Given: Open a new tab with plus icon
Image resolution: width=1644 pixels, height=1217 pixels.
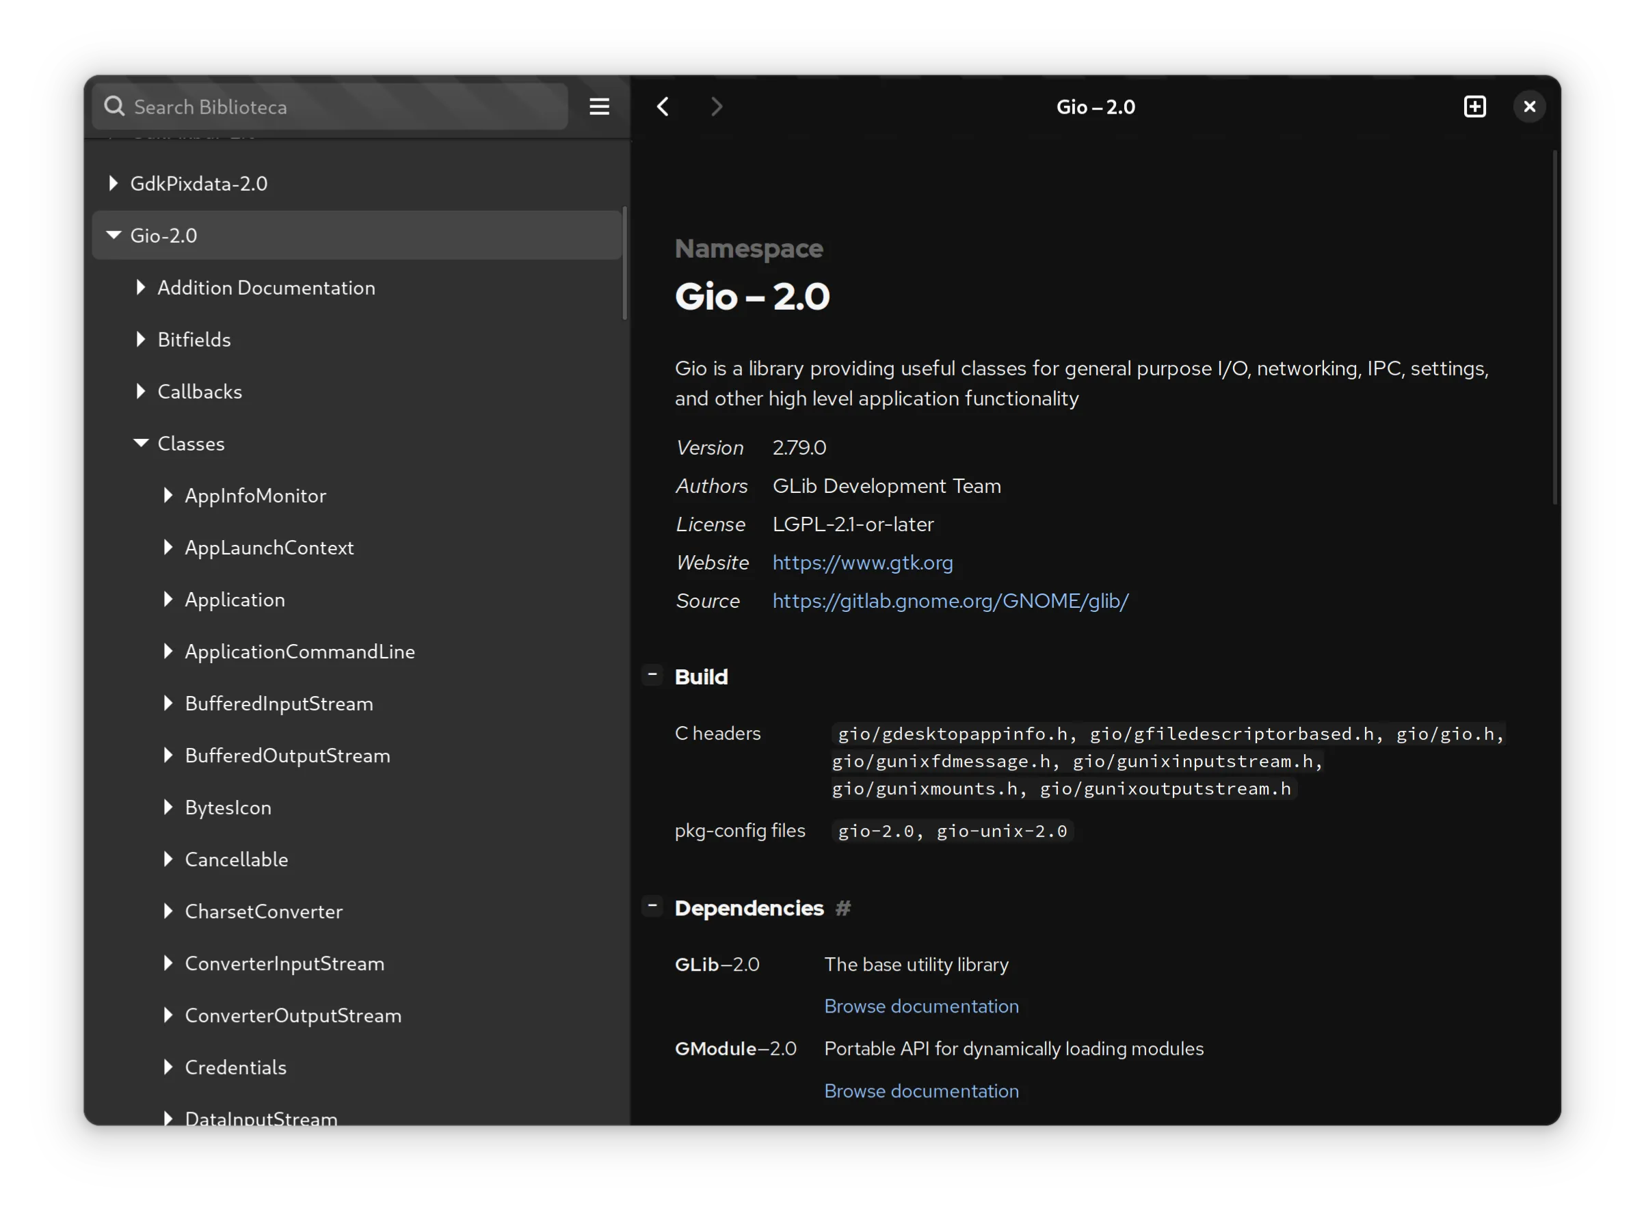Looking at the screenshot, I should pos(1474,107).
